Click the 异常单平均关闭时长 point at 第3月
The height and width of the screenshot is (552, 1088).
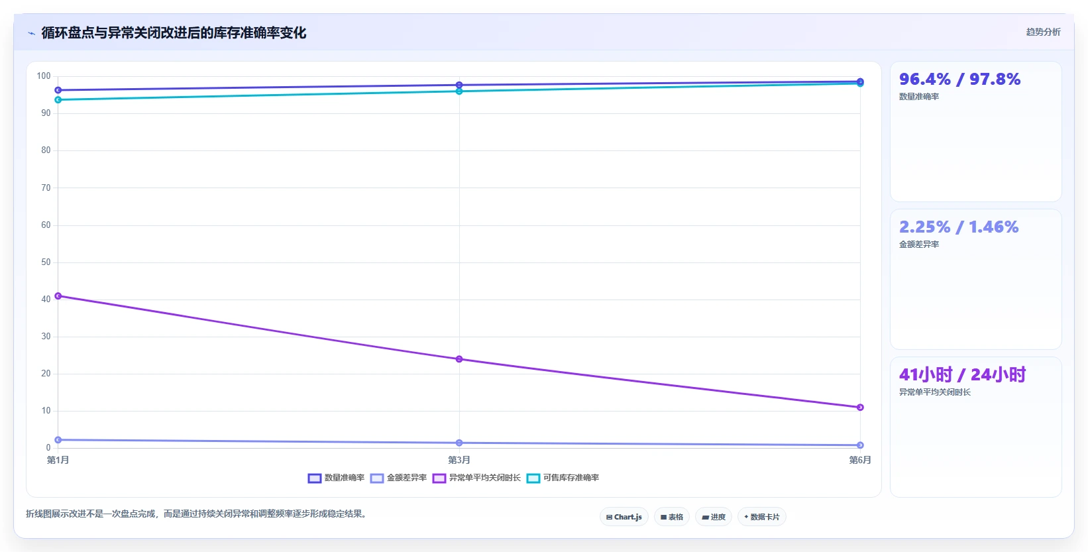coord(459,359)
